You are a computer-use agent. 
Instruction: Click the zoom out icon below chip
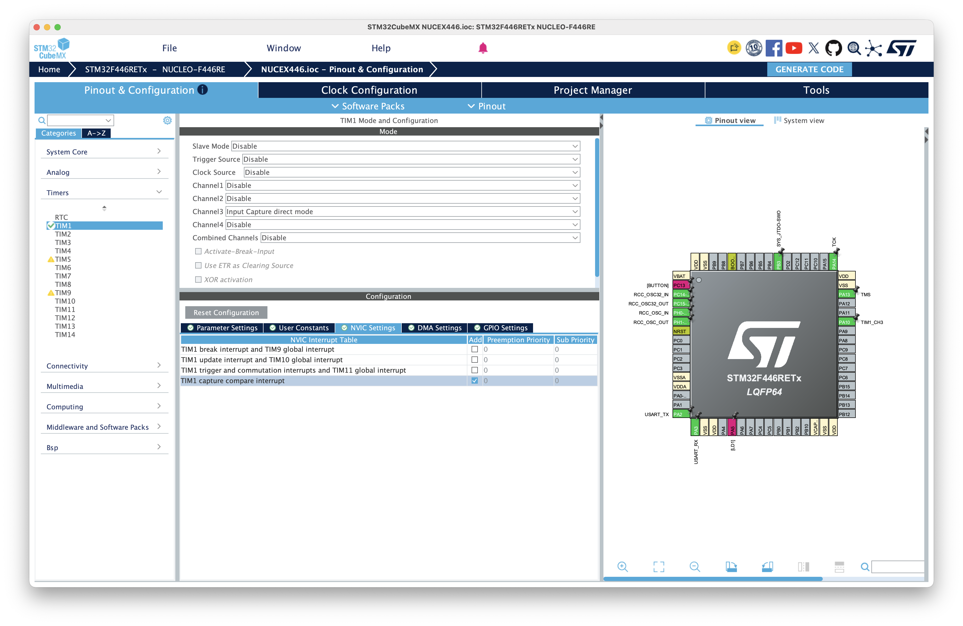click(695, 567)
